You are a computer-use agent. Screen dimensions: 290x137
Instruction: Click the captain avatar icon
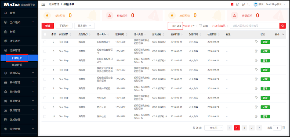(x=256, y=4)
